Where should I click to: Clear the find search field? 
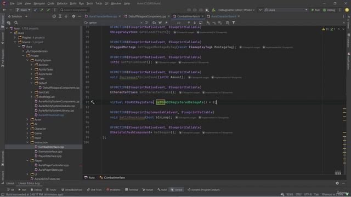tap(141, 22)
